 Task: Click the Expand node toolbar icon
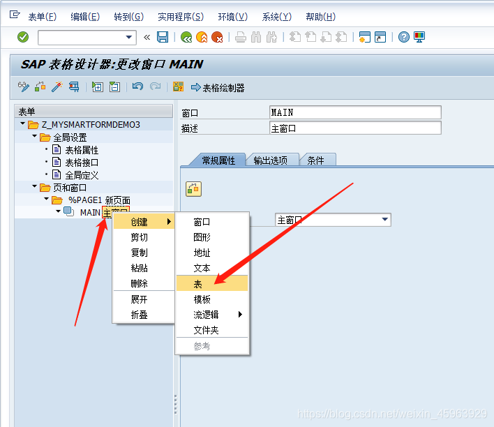98,87
